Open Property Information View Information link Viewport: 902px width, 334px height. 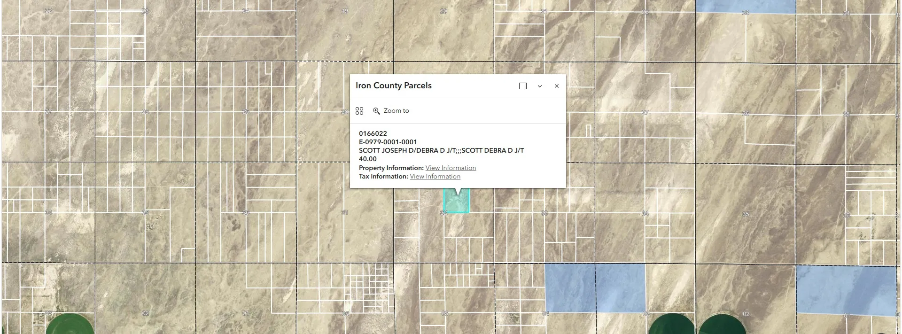click(451, 168)
